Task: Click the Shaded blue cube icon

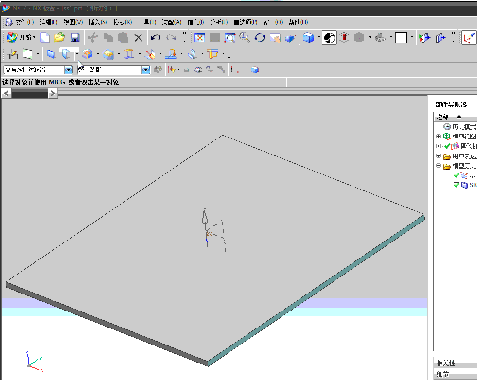Action: pyautogui.click(x=308, y=38)
